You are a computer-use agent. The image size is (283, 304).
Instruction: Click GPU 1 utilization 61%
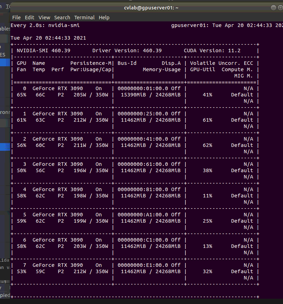[x=207, y=120]
